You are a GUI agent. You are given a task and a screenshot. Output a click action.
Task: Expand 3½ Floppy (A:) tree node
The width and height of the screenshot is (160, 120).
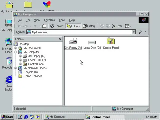[x=20, y=56]
